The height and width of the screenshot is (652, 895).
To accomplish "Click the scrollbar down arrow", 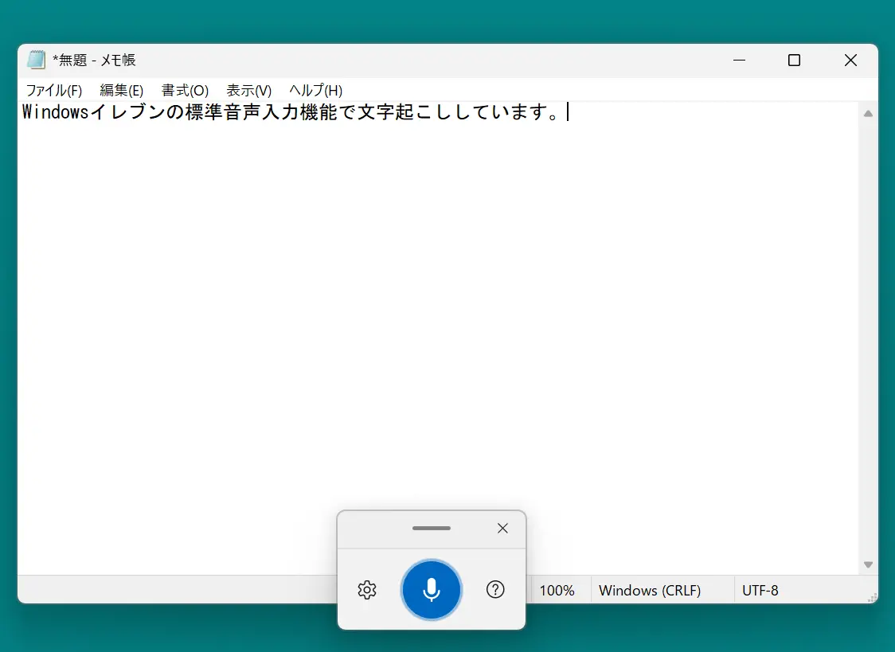I will (868, 562).
